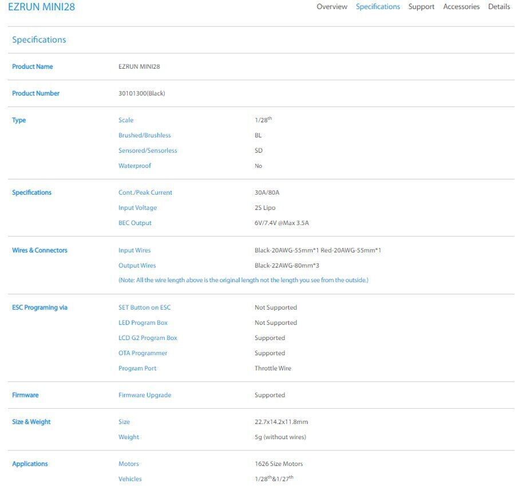Click the Throttle Wire program port value
515x486 pixels.
[272, 369]
